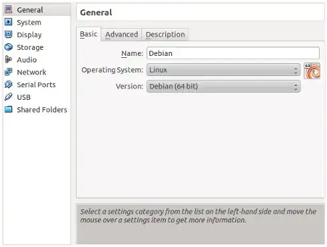Open Audio settings category
The width and height of the screenshot is (327, 247).
pos(37,60)
